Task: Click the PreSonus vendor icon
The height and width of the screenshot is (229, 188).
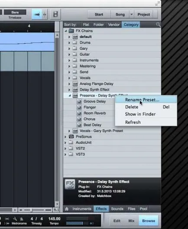Action: [71, 136]
